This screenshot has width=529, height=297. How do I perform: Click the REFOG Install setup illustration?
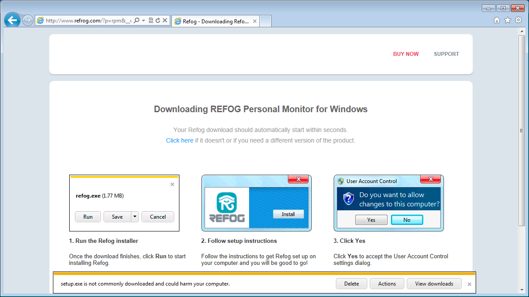click(257, 203)
